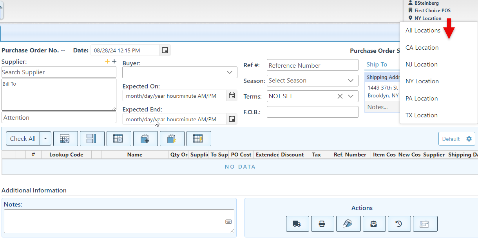The width and height of the screenshot is (478, 239).
Task: Open grid settings gear next to Default
Action: pos(469,139)
